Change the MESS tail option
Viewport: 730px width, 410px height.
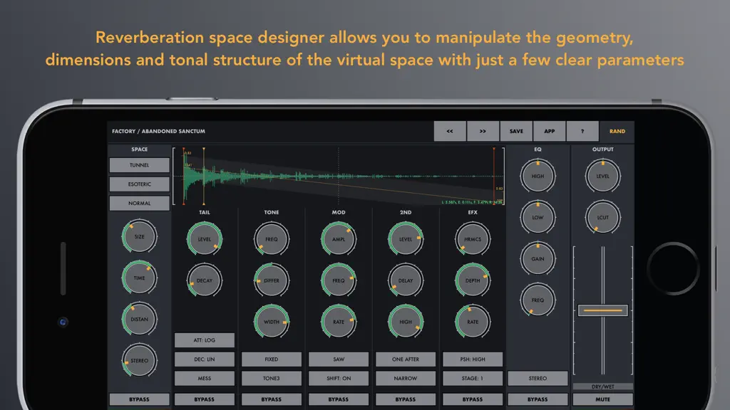pyautogui.click(x=205, y=379)
